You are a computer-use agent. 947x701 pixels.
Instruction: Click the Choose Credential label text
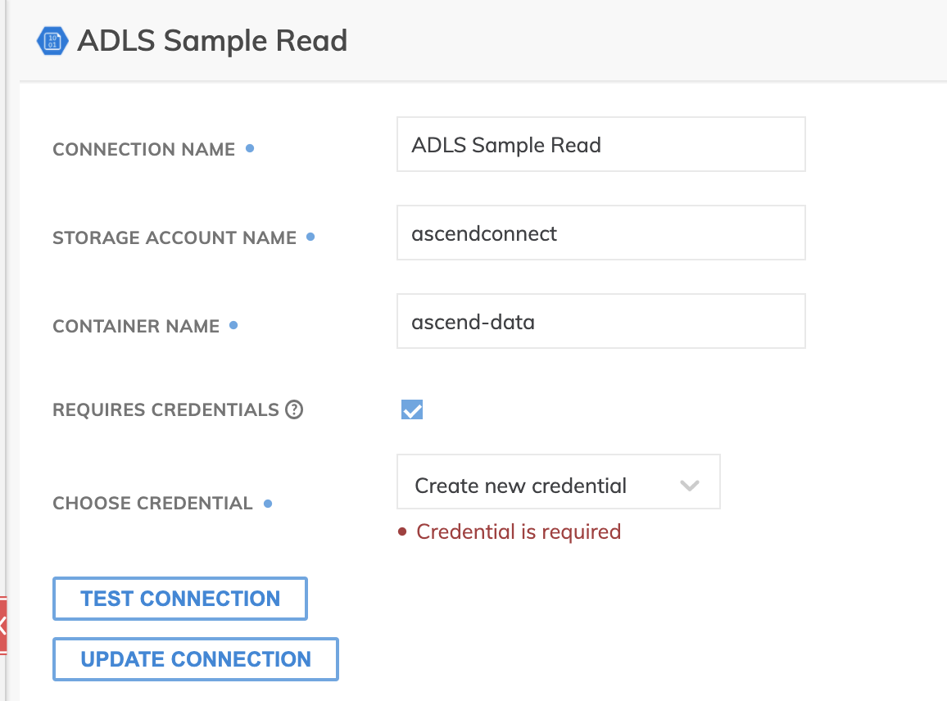pos(152,503)
